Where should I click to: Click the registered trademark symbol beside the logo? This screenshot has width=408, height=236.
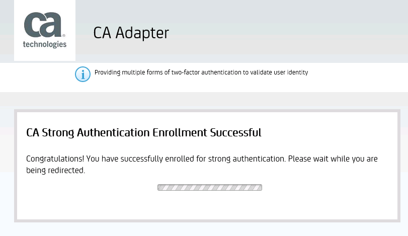click(x=64, y=35)
